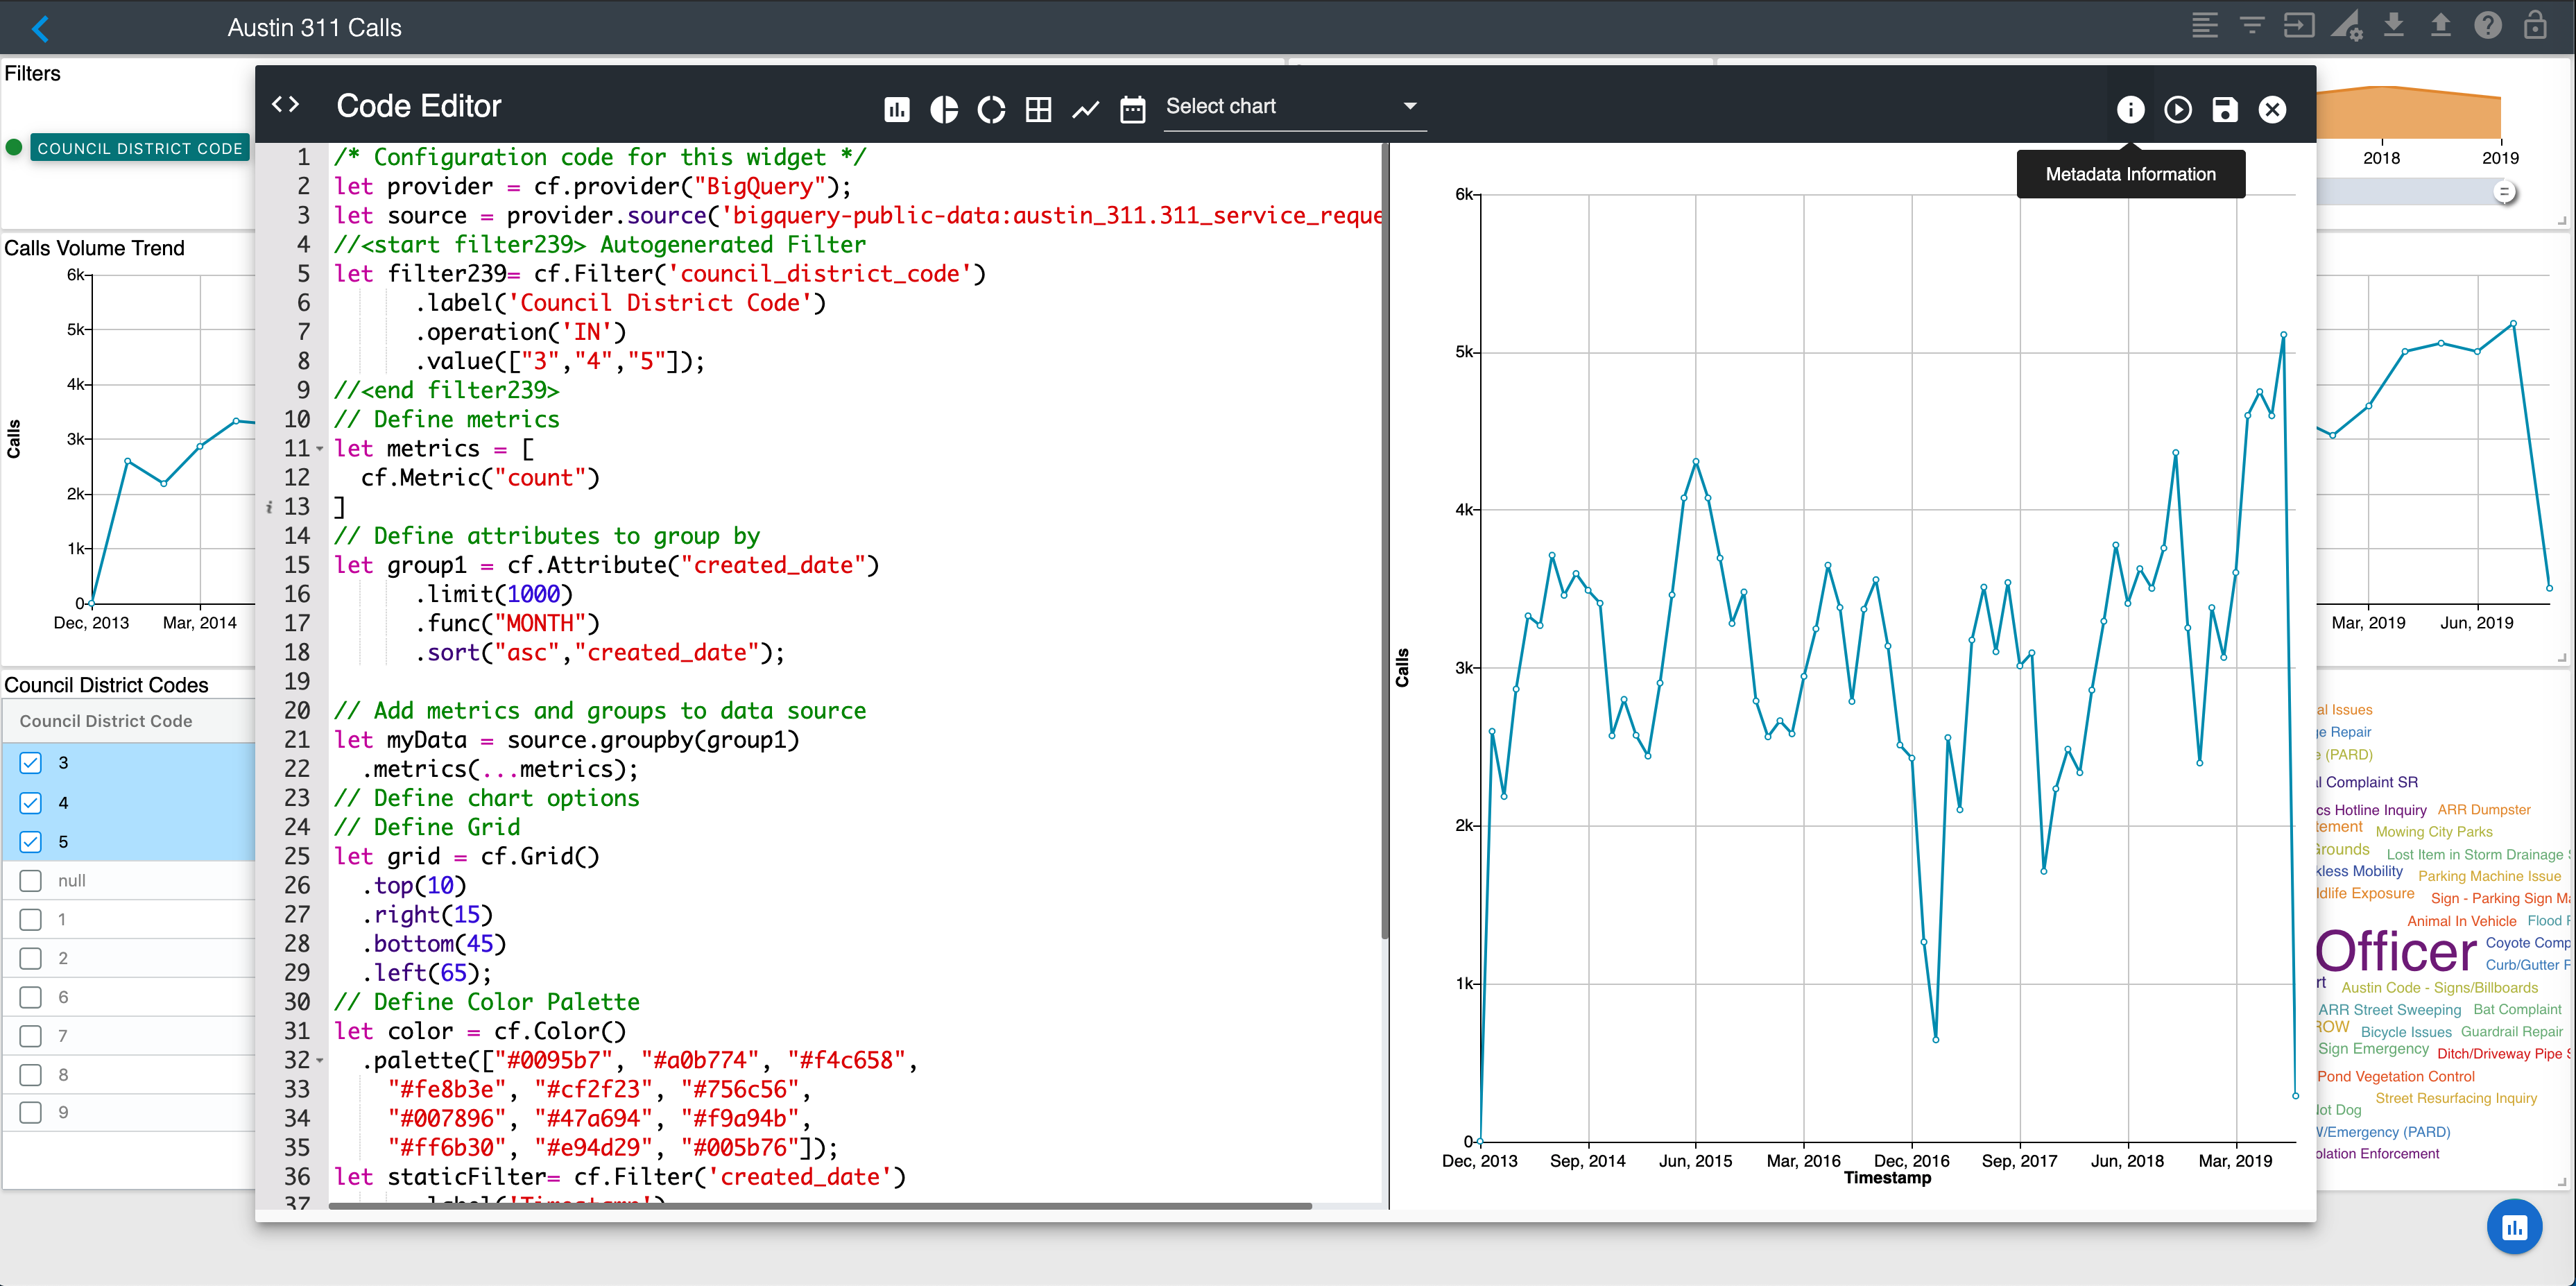Close the Code Editor with X icon
Screen dimensions: 2576x1286
(2272, 109)
